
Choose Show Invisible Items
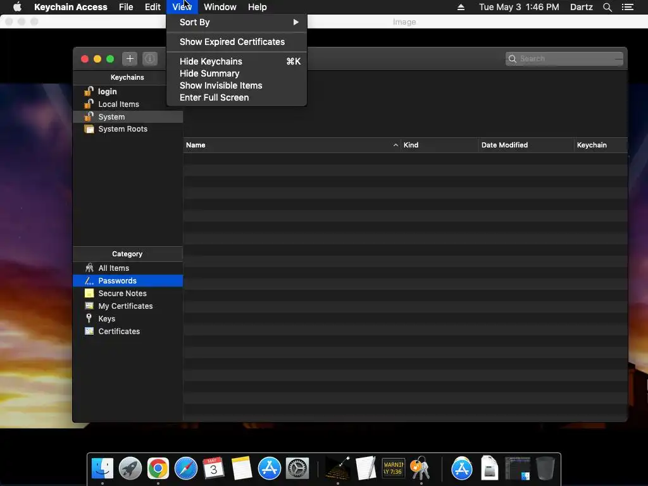[x=237, y=85]
